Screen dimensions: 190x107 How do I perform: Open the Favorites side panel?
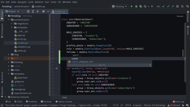pyautogui.click(x=2, y=92)
